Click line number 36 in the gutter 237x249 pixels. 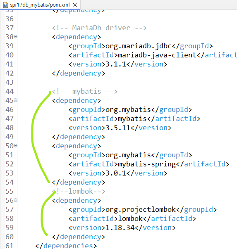click(x=10, y=19)
